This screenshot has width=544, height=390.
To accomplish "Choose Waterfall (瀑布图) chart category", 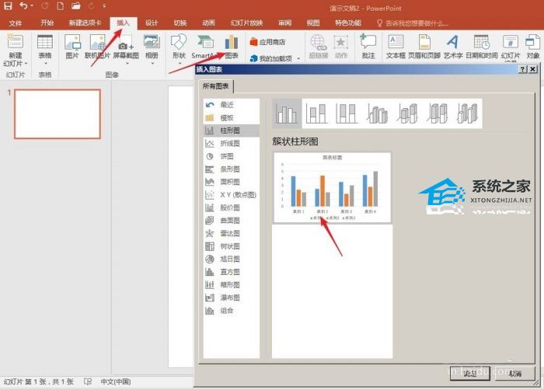I will tap(231, 298).
